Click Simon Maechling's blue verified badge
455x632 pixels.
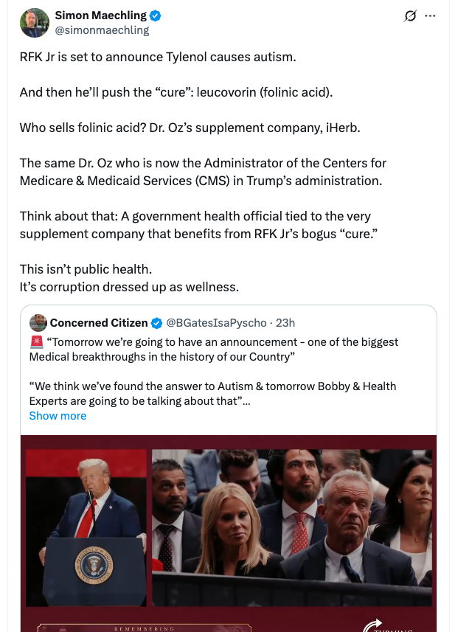tap(156, 15)
